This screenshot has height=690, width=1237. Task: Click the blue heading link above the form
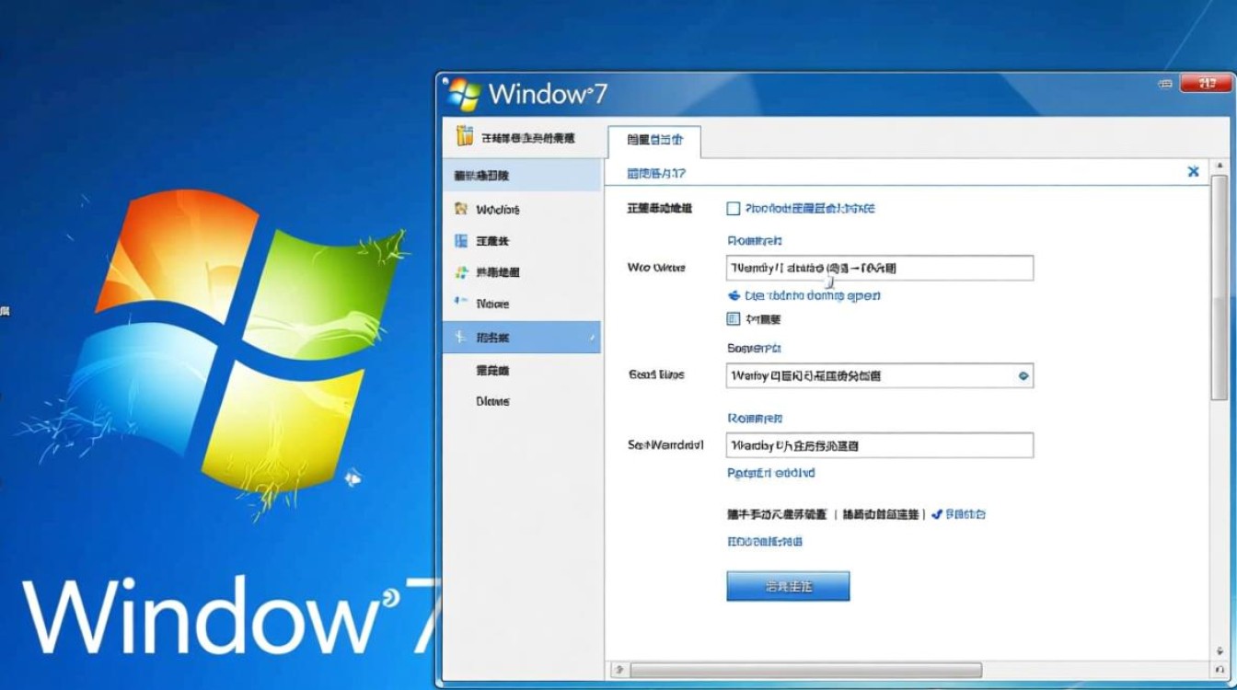(x=655, y=173)
